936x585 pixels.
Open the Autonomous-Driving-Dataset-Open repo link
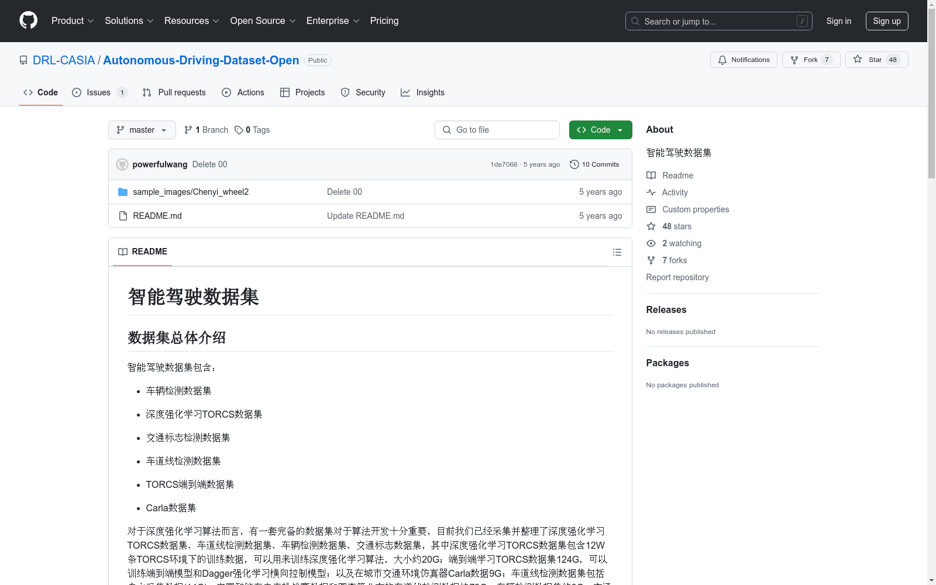tap(201, 60)
